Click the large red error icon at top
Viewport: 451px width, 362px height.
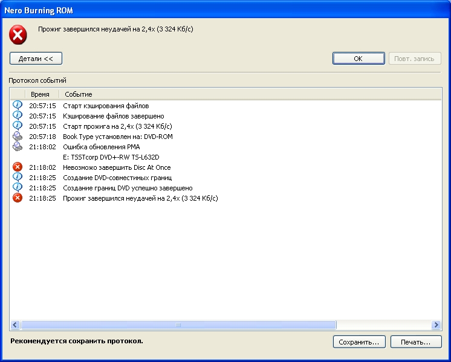click(x=18, y=35)
